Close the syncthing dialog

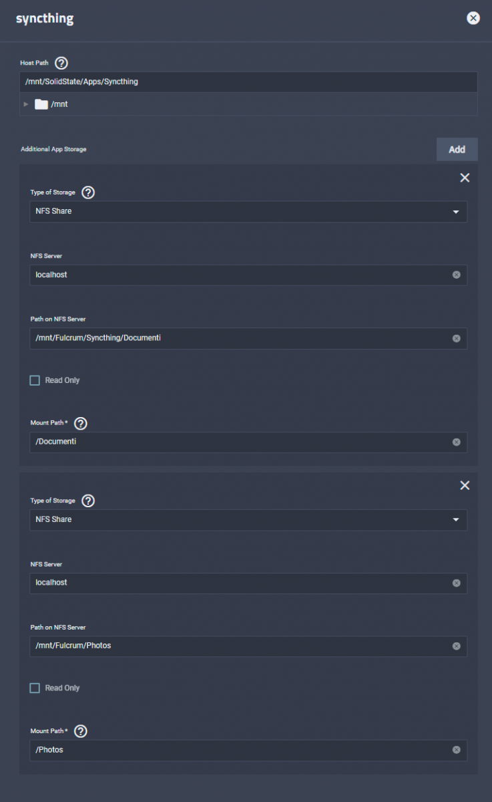point(473,19)
